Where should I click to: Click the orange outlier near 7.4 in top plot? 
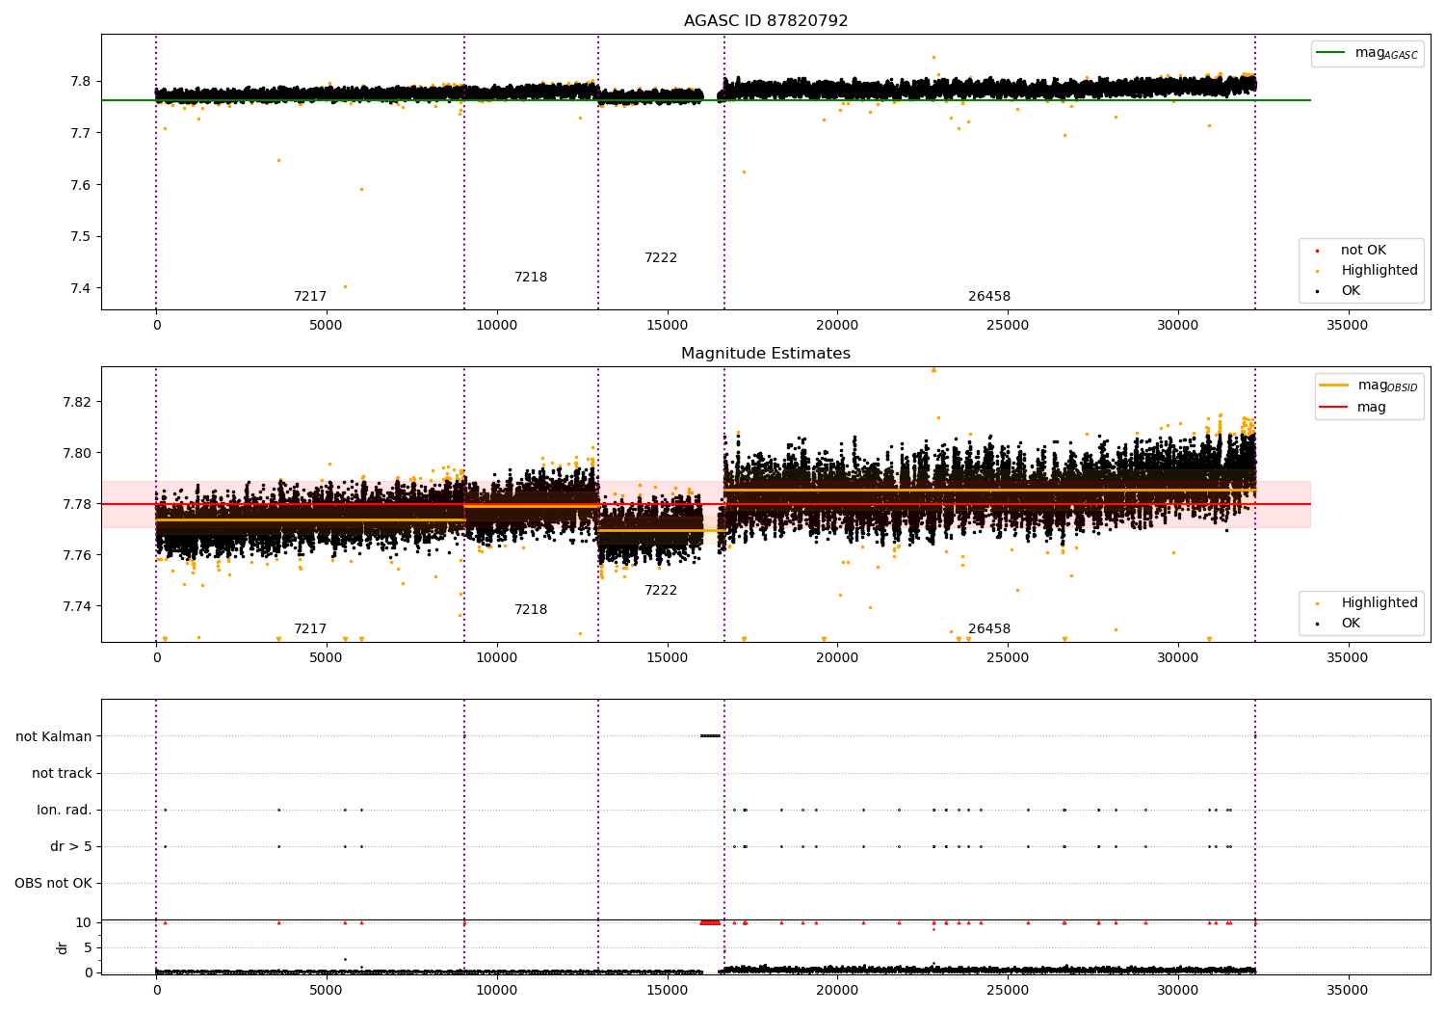click(345, 286)
